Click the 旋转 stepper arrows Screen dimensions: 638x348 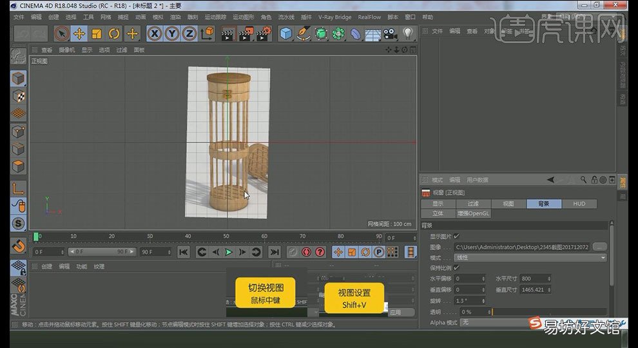coord(483,301)
